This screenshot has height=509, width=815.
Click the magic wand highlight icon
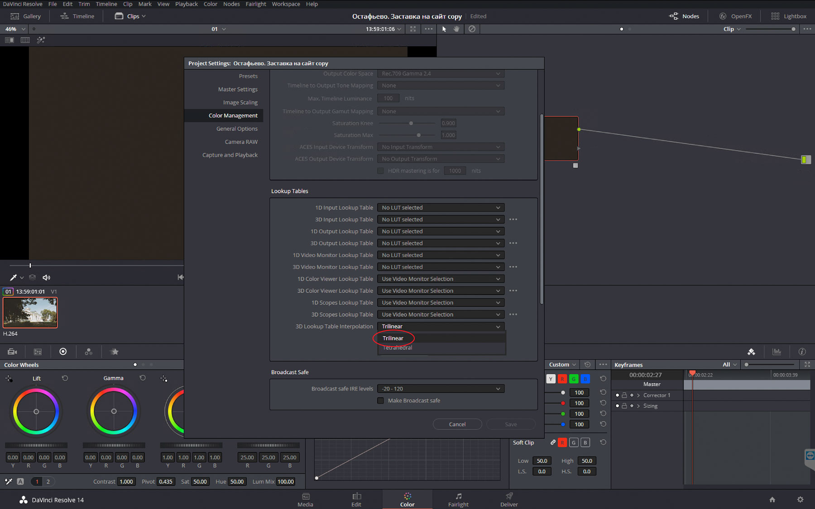click(x=41, y=40)
